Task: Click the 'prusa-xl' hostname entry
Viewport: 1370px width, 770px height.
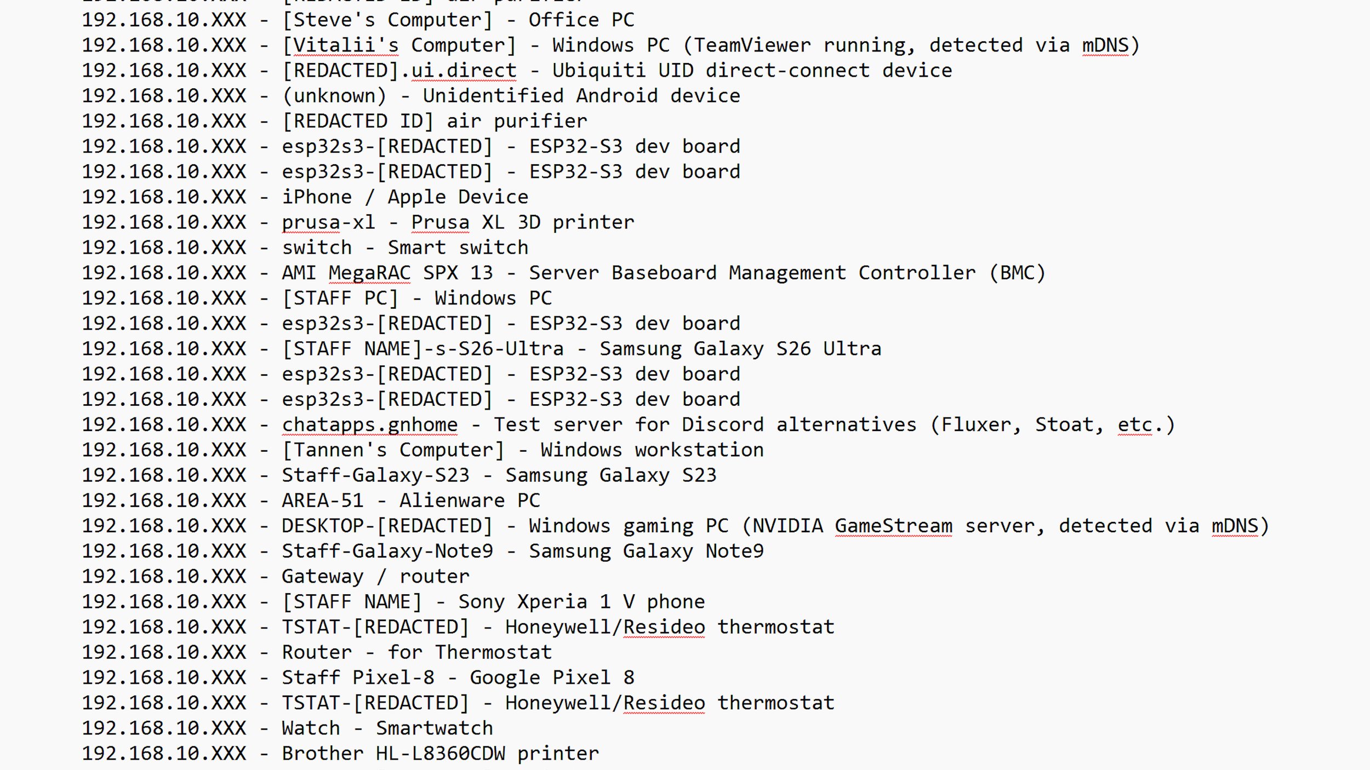Action: tap(329, 222)
